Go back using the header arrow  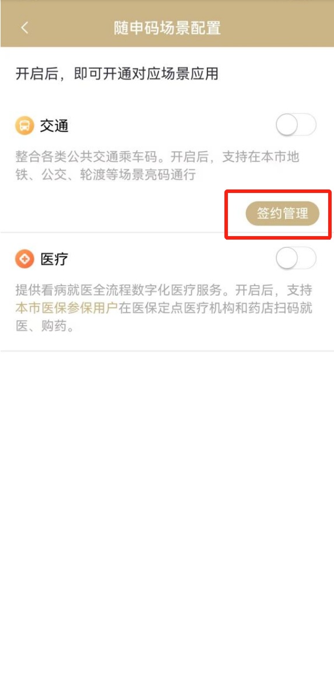click(24, 27)
